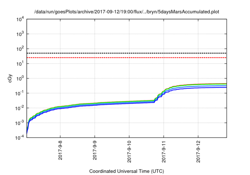Click the 2017-9-11 date tick label
250x175 pixels.
164,152
